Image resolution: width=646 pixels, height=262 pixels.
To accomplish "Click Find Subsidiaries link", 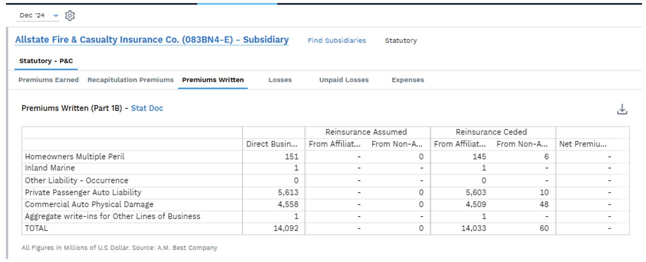I will (336, 40).
